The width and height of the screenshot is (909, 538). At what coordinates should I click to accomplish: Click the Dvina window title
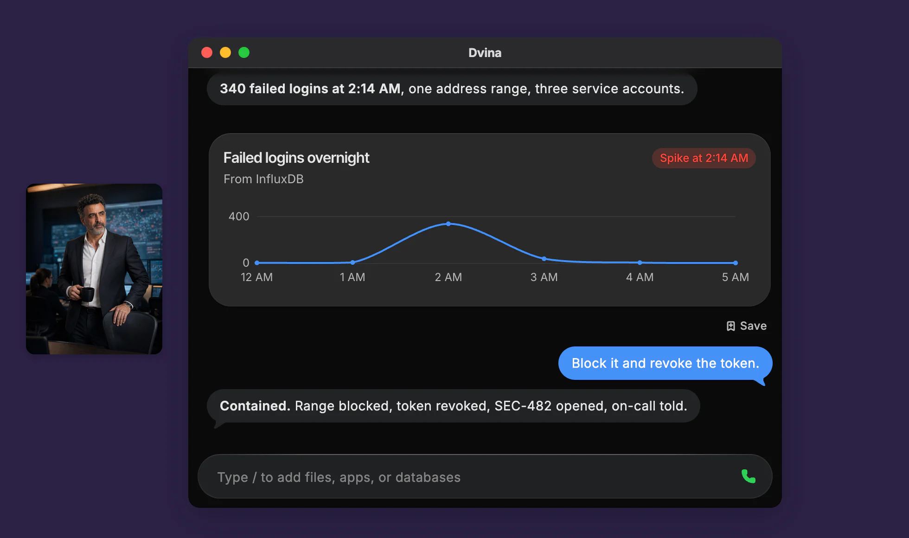pyautogui.click(x=485, y=53)
